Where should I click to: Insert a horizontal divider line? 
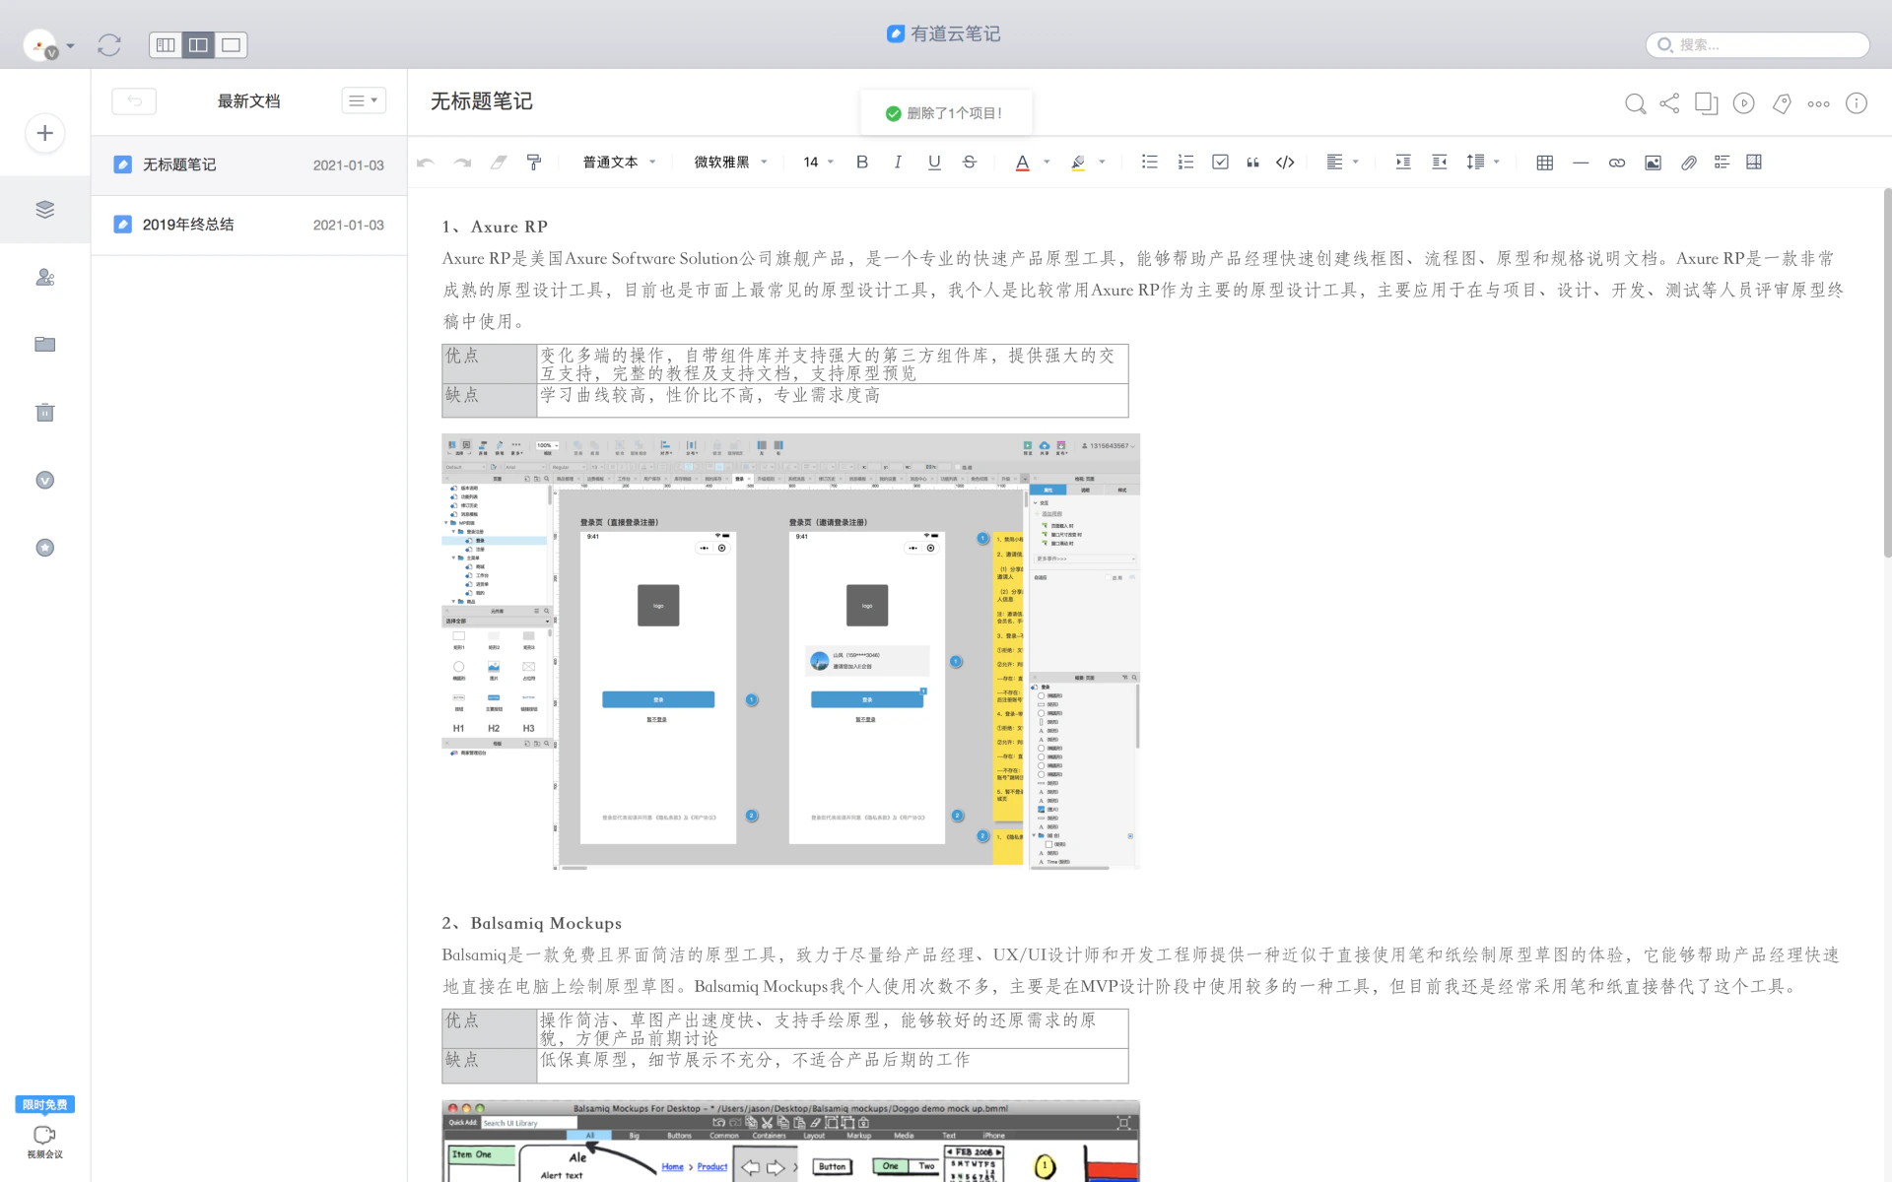point(1581,163)
